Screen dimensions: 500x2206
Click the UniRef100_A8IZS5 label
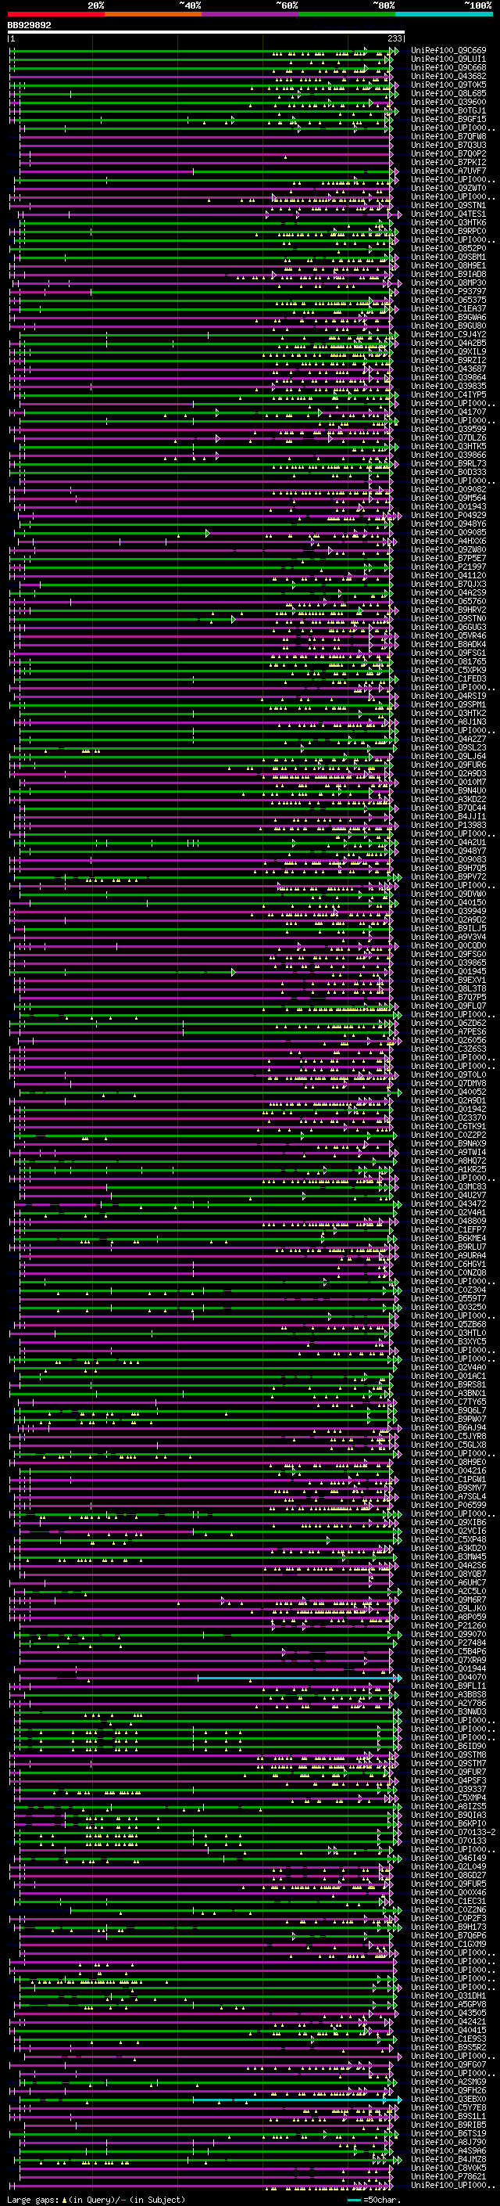pyautogui.click(x=448, y=1807)
